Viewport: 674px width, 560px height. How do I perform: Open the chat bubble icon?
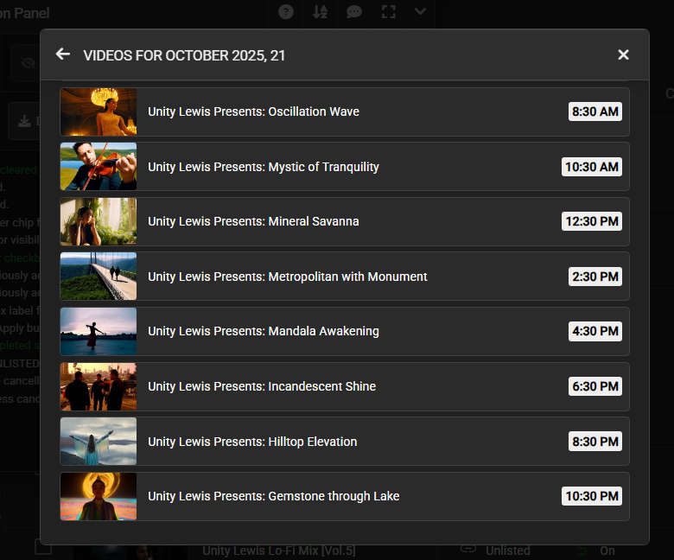354,11
